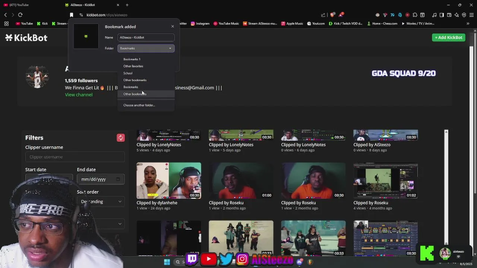This screenshot has width=477, height=268.
Task: Click the Windows Start button
Action: coord(167,262)
